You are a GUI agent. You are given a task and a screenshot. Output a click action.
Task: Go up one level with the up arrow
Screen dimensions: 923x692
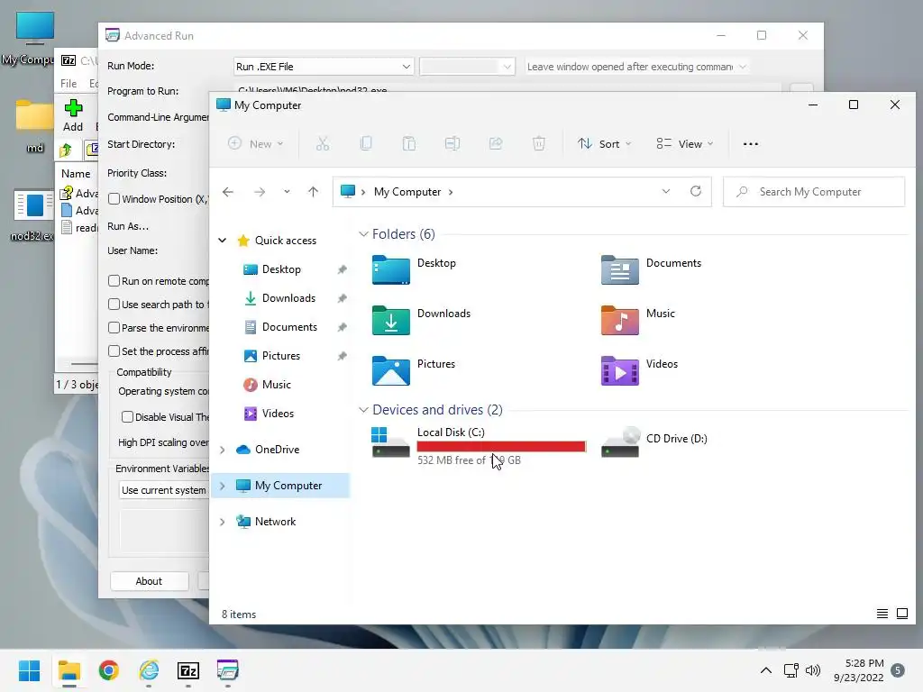click(313, 192)
